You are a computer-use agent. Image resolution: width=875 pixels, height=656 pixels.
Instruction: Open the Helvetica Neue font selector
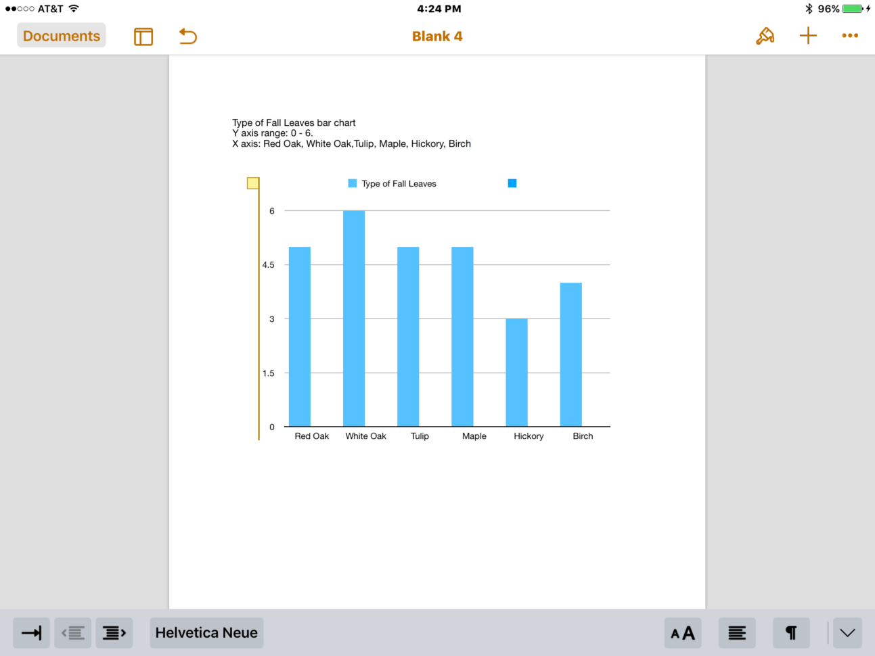pyautogui.click(x=206, y=633)
